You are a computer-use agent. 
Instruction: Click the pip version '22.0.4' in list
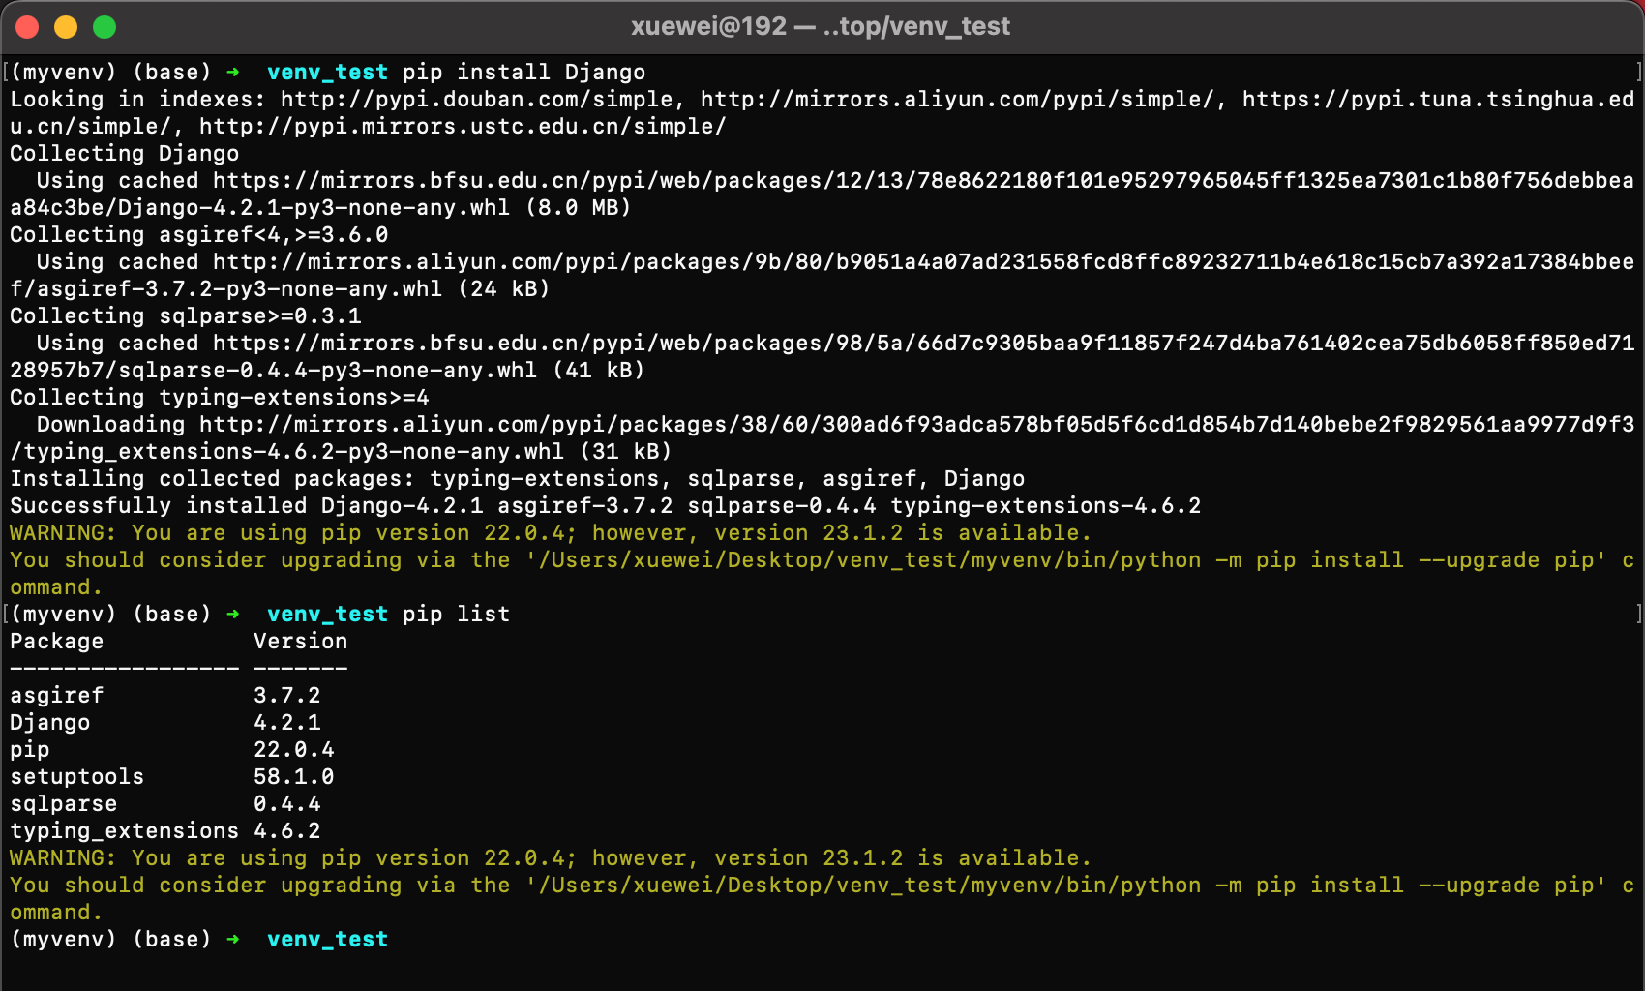294,750
